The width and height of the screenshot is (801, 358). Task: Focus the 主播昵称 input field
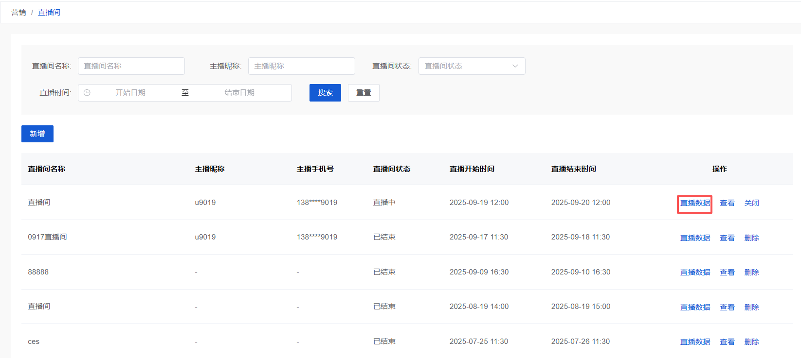(x=302, y=66)
